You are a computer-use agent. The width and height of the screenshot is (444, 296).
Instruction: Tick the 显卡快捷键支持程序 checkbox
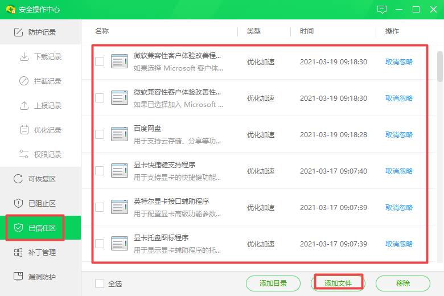(x=100, y=171)
